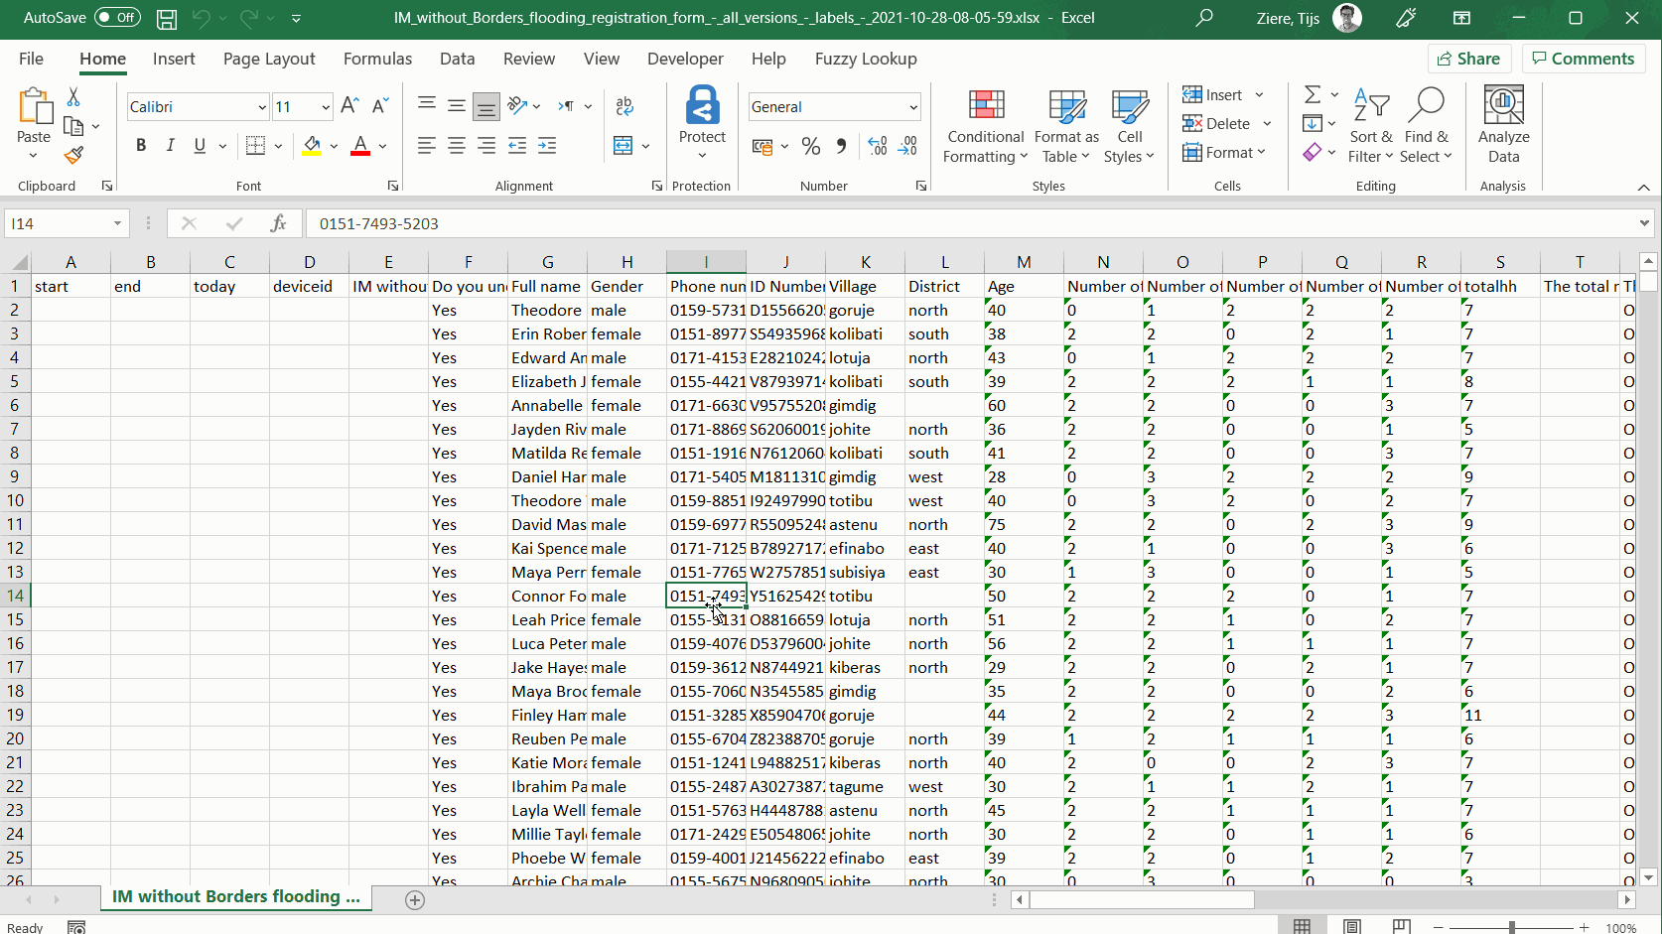Toggle Bold formatting

141,146
